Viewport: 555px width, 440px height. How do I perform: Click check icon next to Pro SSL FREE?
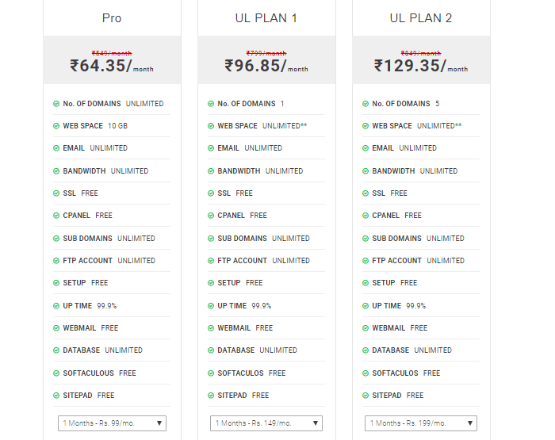click(56, 193)
